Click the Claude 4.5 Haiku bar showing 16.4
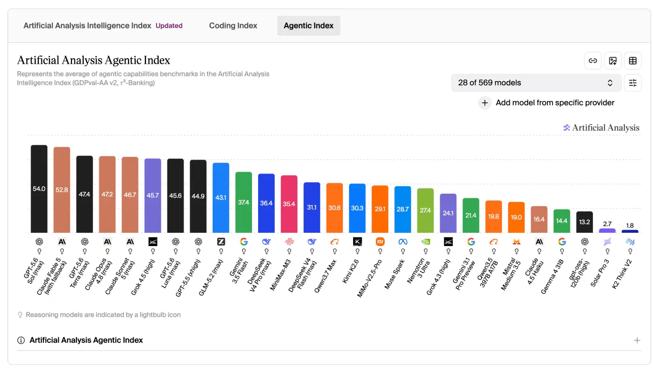 539,219
